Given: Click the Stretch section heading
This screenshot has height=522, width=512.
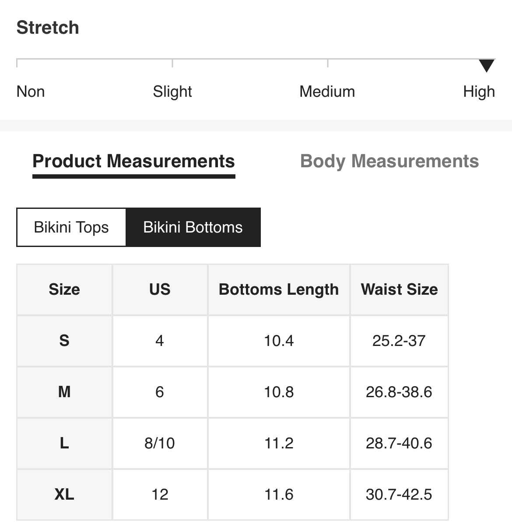Looking at the screenshot, I should tap(48, 28).
